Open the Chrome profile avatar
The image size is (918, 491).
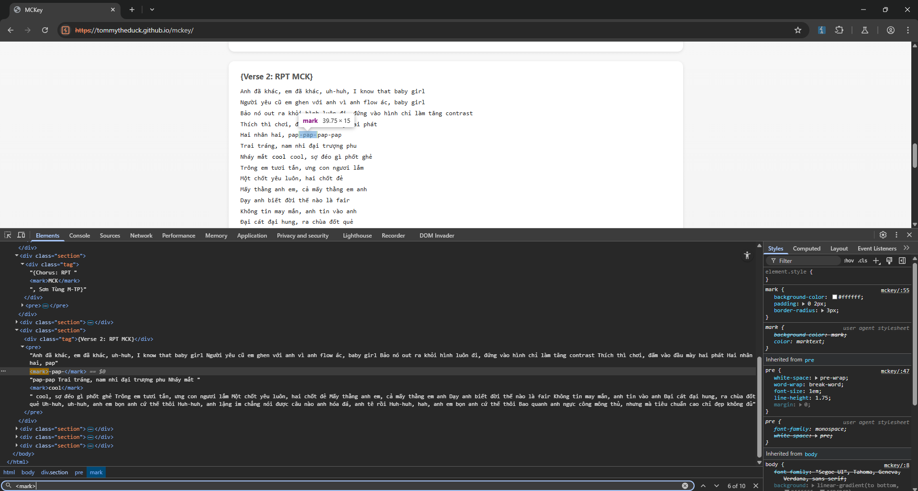(891, 30)
